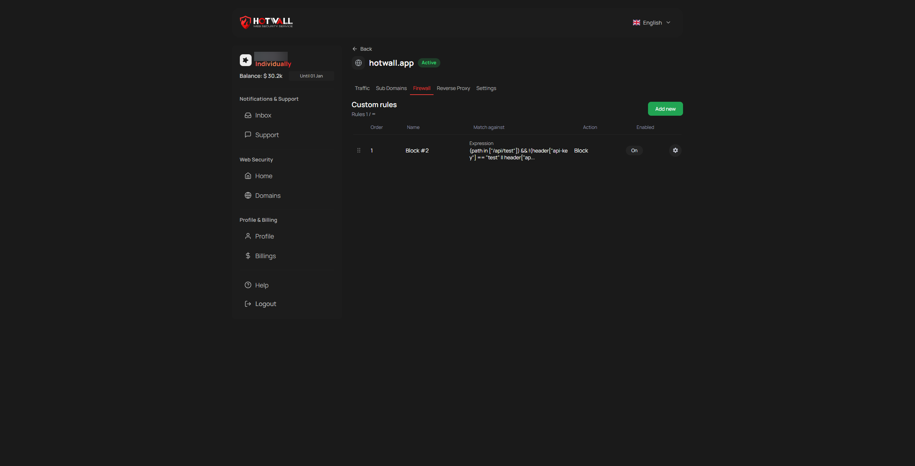The width and height of the screenshot is (915, 466).
Task: Switch to the Reverse Proxy tab
Action: coord(453,88)
